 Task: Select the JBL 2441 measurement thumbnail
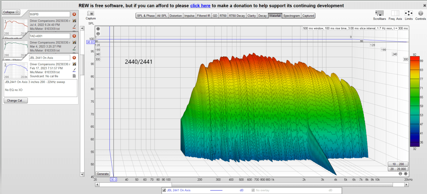(16, 70)
